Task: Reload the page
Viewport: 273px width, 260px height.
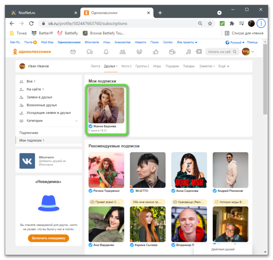Action: (31, 23)
